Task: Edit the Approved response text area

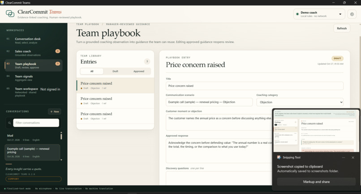Action: click(x=219, y=151)
